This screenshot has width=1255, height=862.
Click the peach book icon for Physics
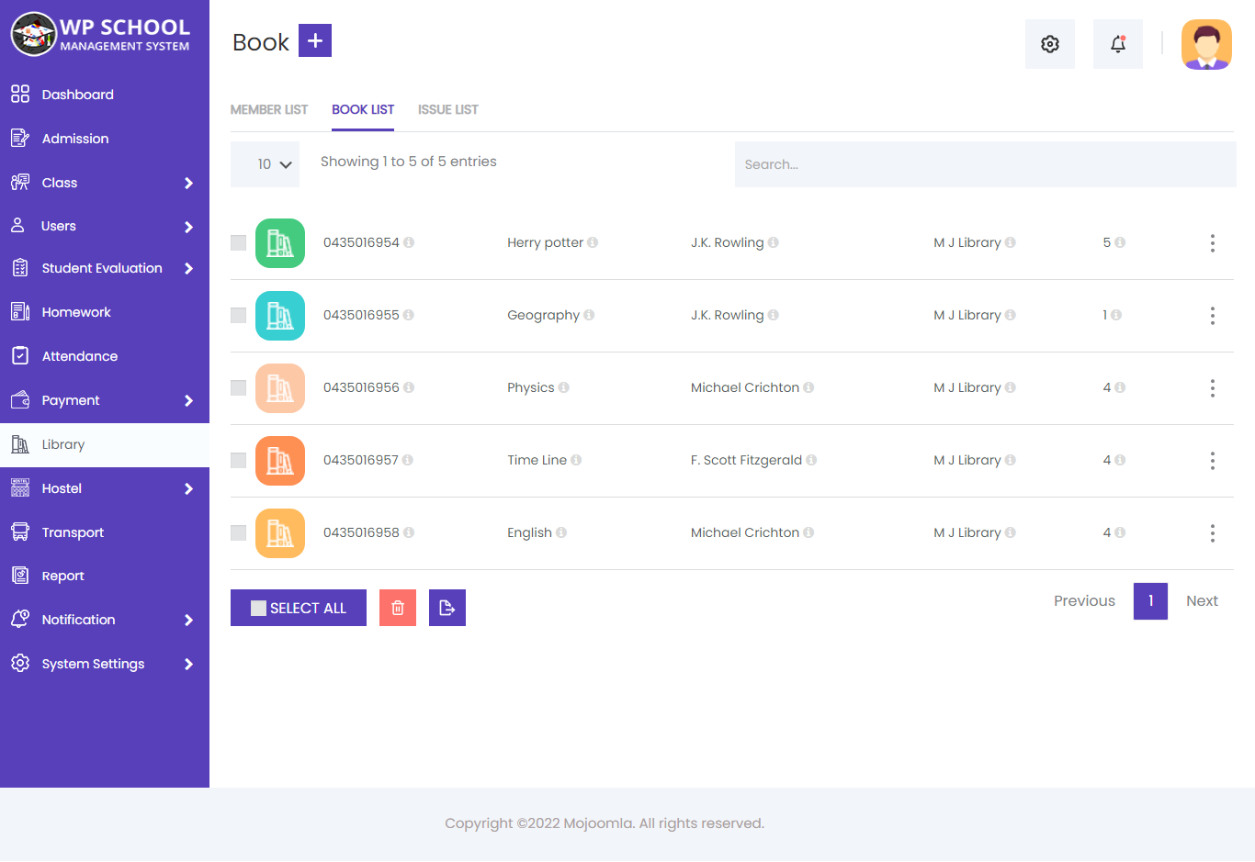coord(280,388)
